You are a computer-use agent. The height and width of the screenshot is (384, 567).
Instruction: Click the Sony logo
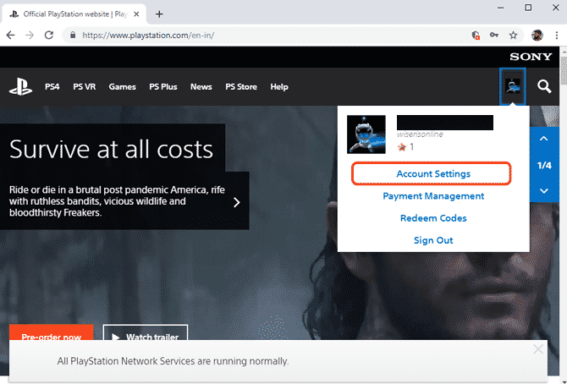[x=531, y=57]
